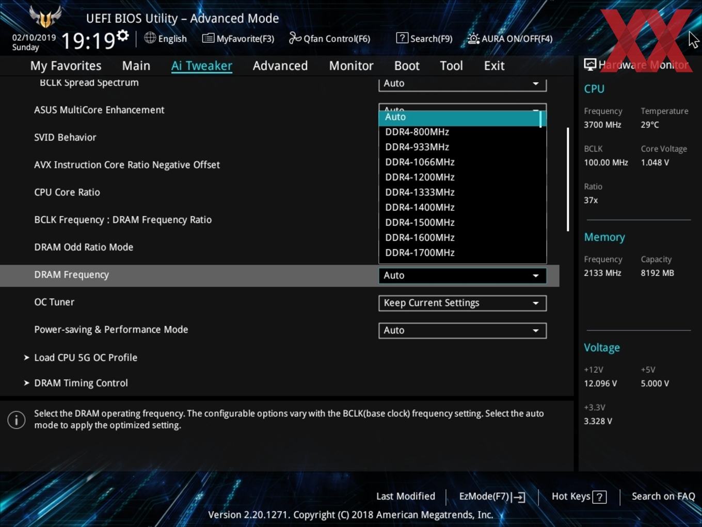Click the +3.3V value 3.328 V
Screen dimensions: 702x527
click(598, 421)
